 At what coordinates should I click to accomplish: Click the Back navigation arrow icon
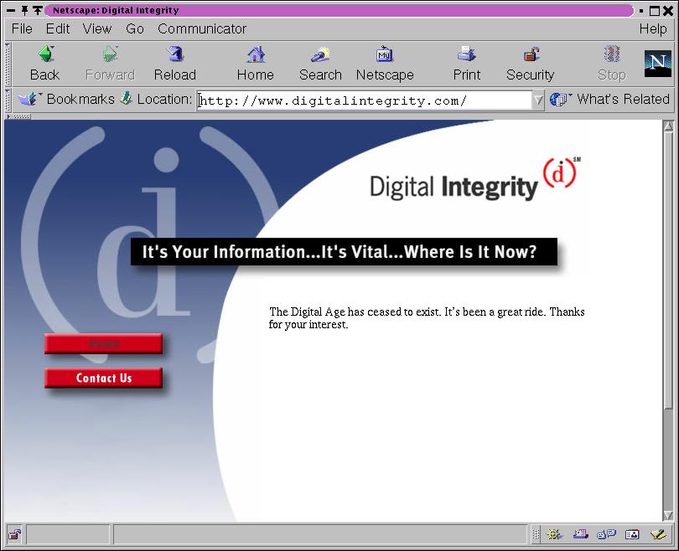[45, 55]
